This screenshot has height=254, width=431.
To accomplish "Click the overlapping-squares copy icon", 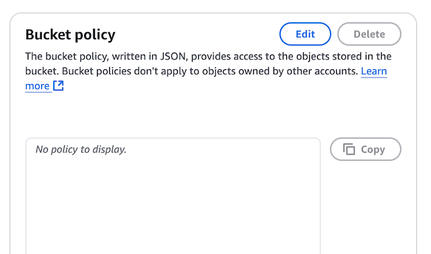I will tap(349, 150).
